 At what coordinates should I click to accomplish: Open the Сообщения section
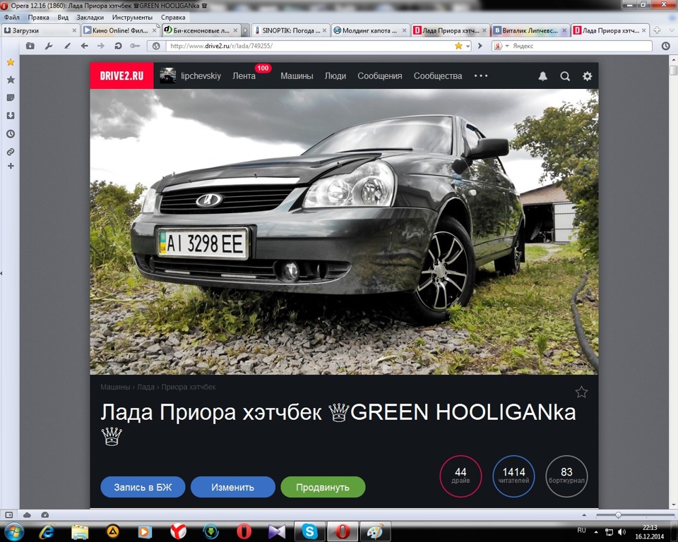click(x=380, y=76)
